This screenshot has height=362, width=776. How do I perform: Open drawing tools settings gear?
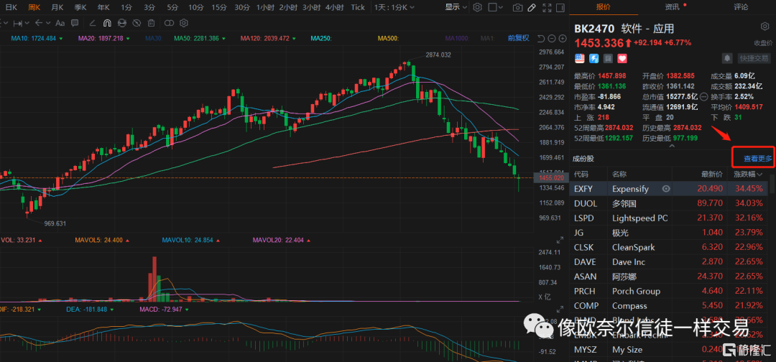[x=184, y=23]
